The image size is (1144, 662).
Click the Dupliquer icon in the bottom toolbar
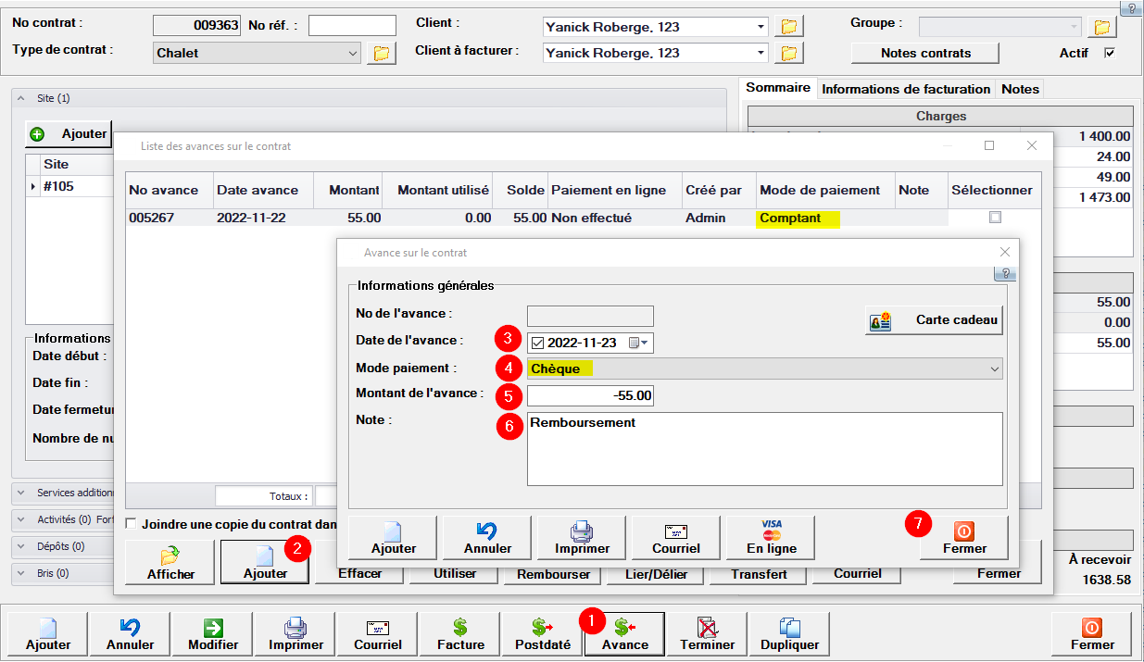[x=789, y=634]
